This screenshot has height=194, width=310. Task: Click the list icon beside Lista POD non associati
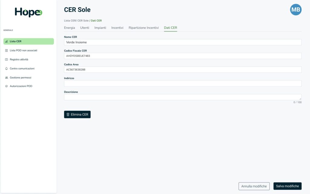6,50
